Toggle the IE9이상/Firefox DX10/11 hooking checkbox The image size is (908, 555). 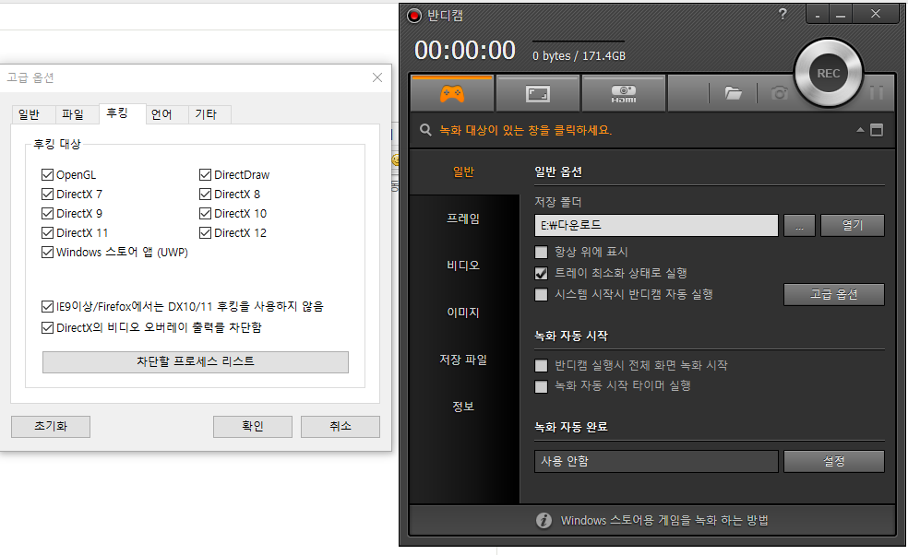(x=47, y=306)
